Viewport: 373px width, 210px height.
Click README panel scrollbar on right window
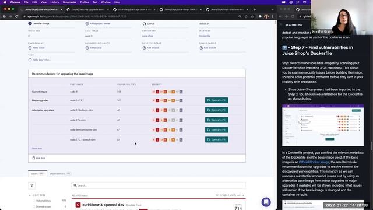pyautogui.click(x=372, y=146)
